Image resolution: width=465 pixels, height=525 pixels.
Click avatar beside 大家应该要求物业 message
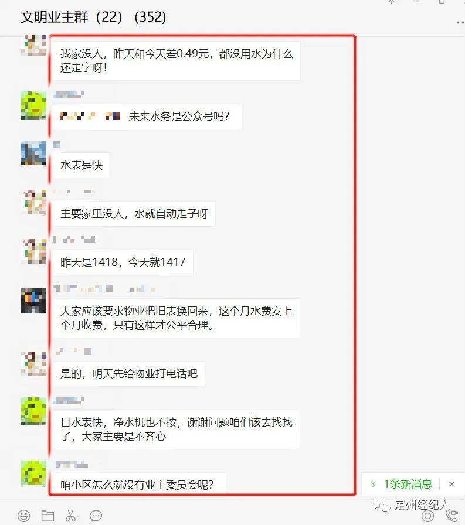[33, 301]
